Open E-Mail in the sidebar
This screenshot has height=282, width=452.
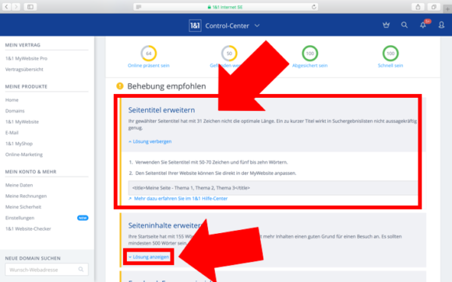(12, 133)
